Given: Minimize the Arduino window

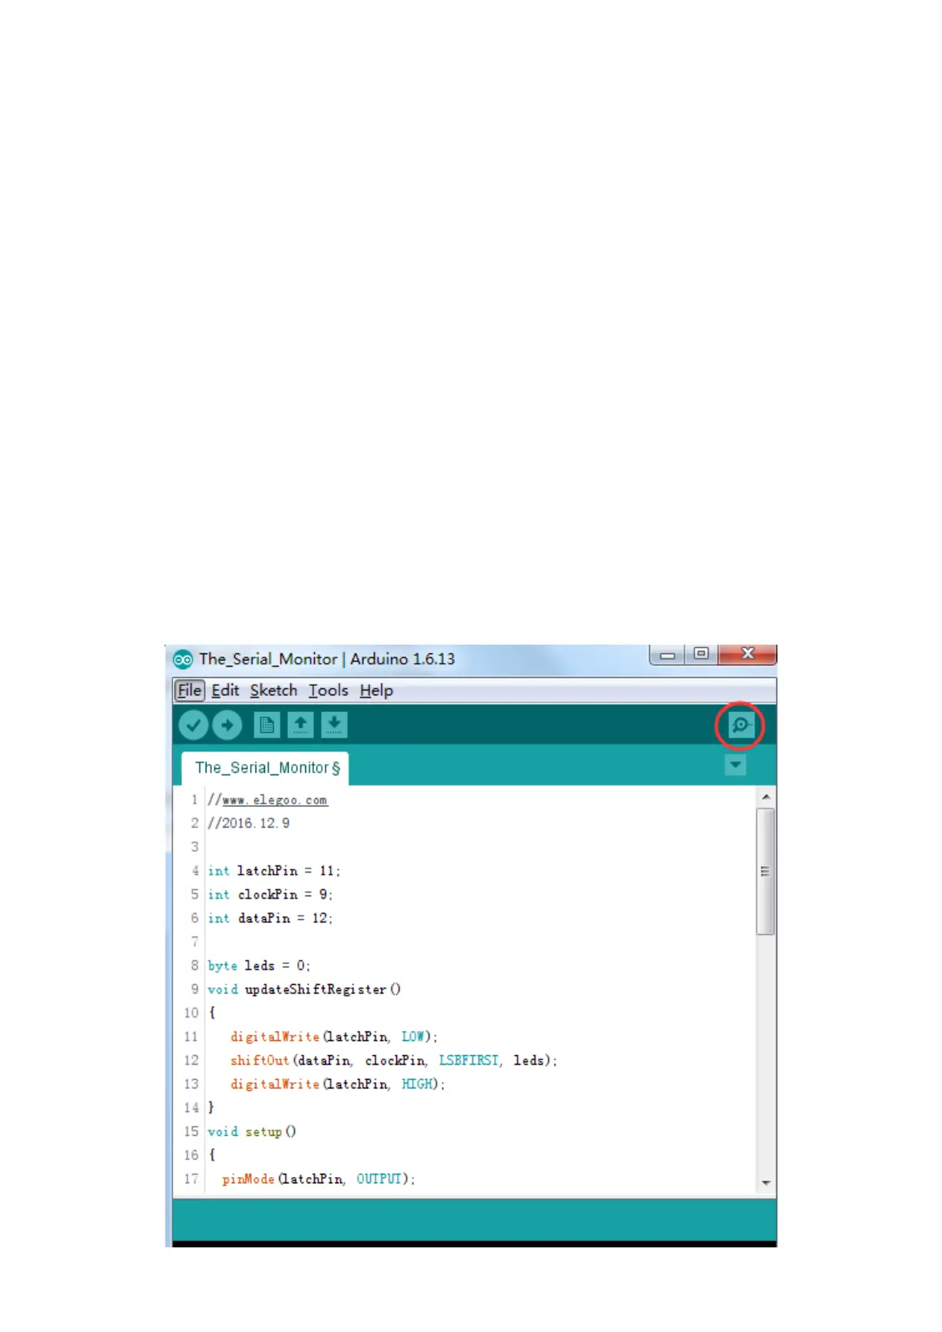Looking at the screenshot, I should point(668,655).
